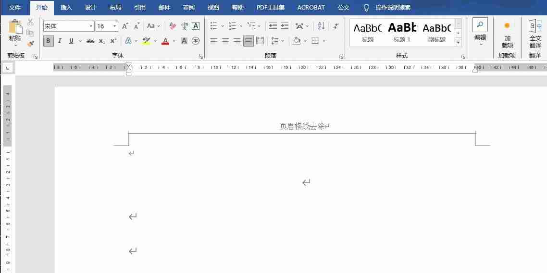Screen dimensions: 547x273
Task: Sort the selection A to Z
Action: coord(321,26)
